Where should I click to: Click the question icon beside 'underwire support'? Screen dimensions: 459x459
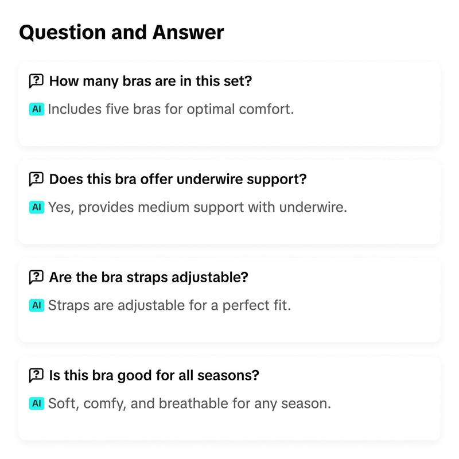pyautogui.click(x=36, y=179)
